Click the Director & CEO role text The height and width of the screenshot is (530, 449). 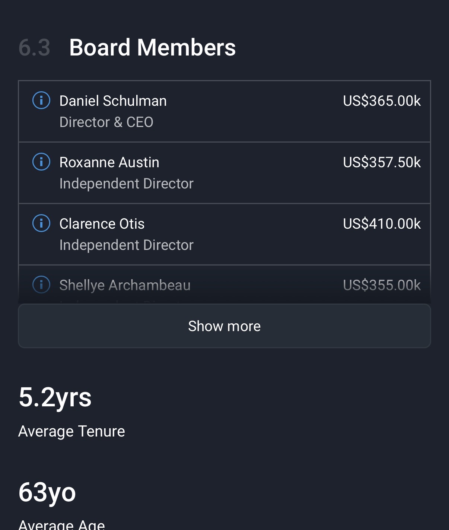coord(106,122)
